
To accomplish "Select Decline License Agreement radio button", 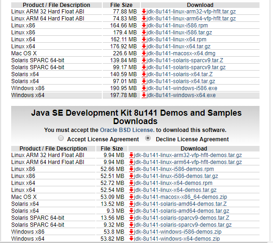I will click(x=148, y=138).
